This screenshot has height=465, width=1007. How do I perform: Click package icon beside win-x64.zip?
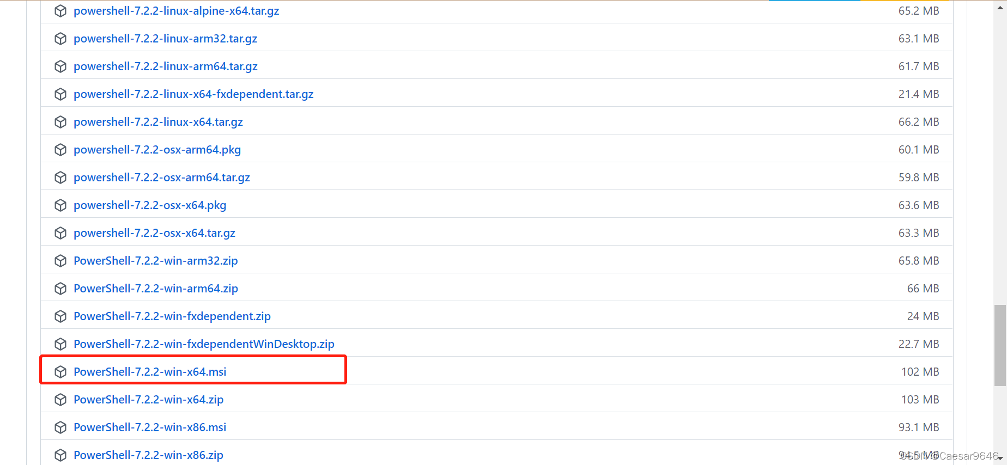[60, 400]
